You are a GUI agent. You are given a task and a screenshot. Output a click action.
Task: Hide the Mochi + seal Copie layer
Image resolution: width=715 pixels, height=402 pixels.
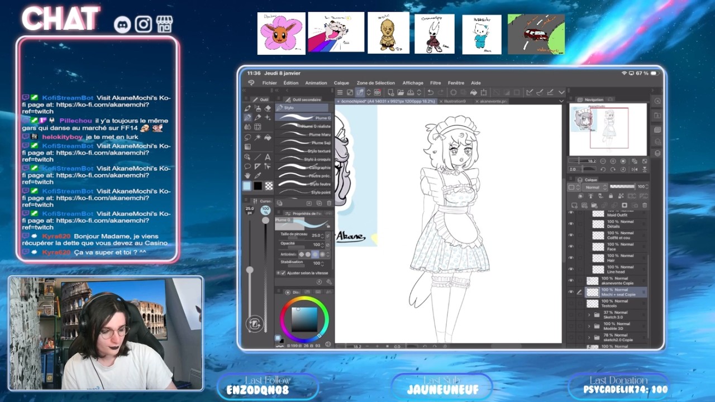tap(571, 292)
